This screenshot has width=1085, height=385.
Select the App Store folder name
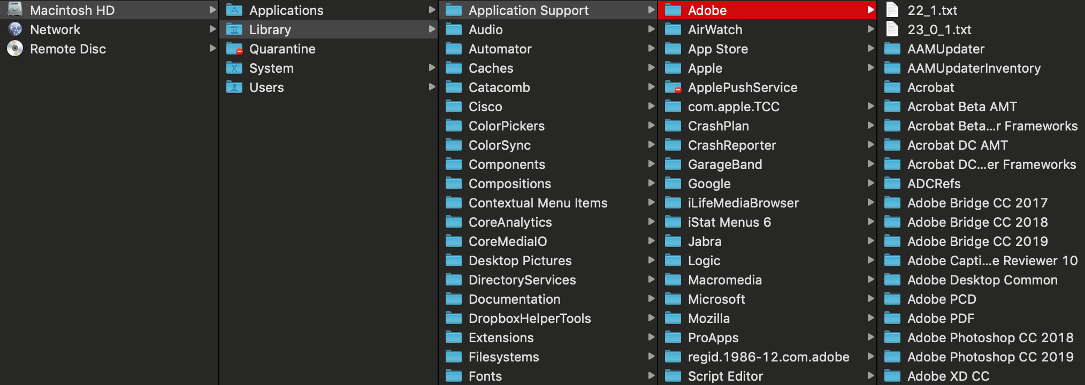click(718, 49)
